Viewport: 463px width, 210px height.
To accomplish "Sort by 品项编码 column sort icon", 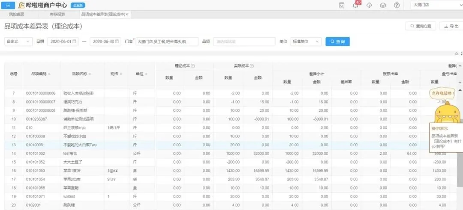I will click(x=49, y=74).
